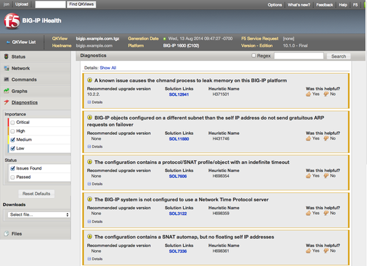Click the diagnostics search text field
Screen dimensions: 367x266
click(x=298, y=56)
